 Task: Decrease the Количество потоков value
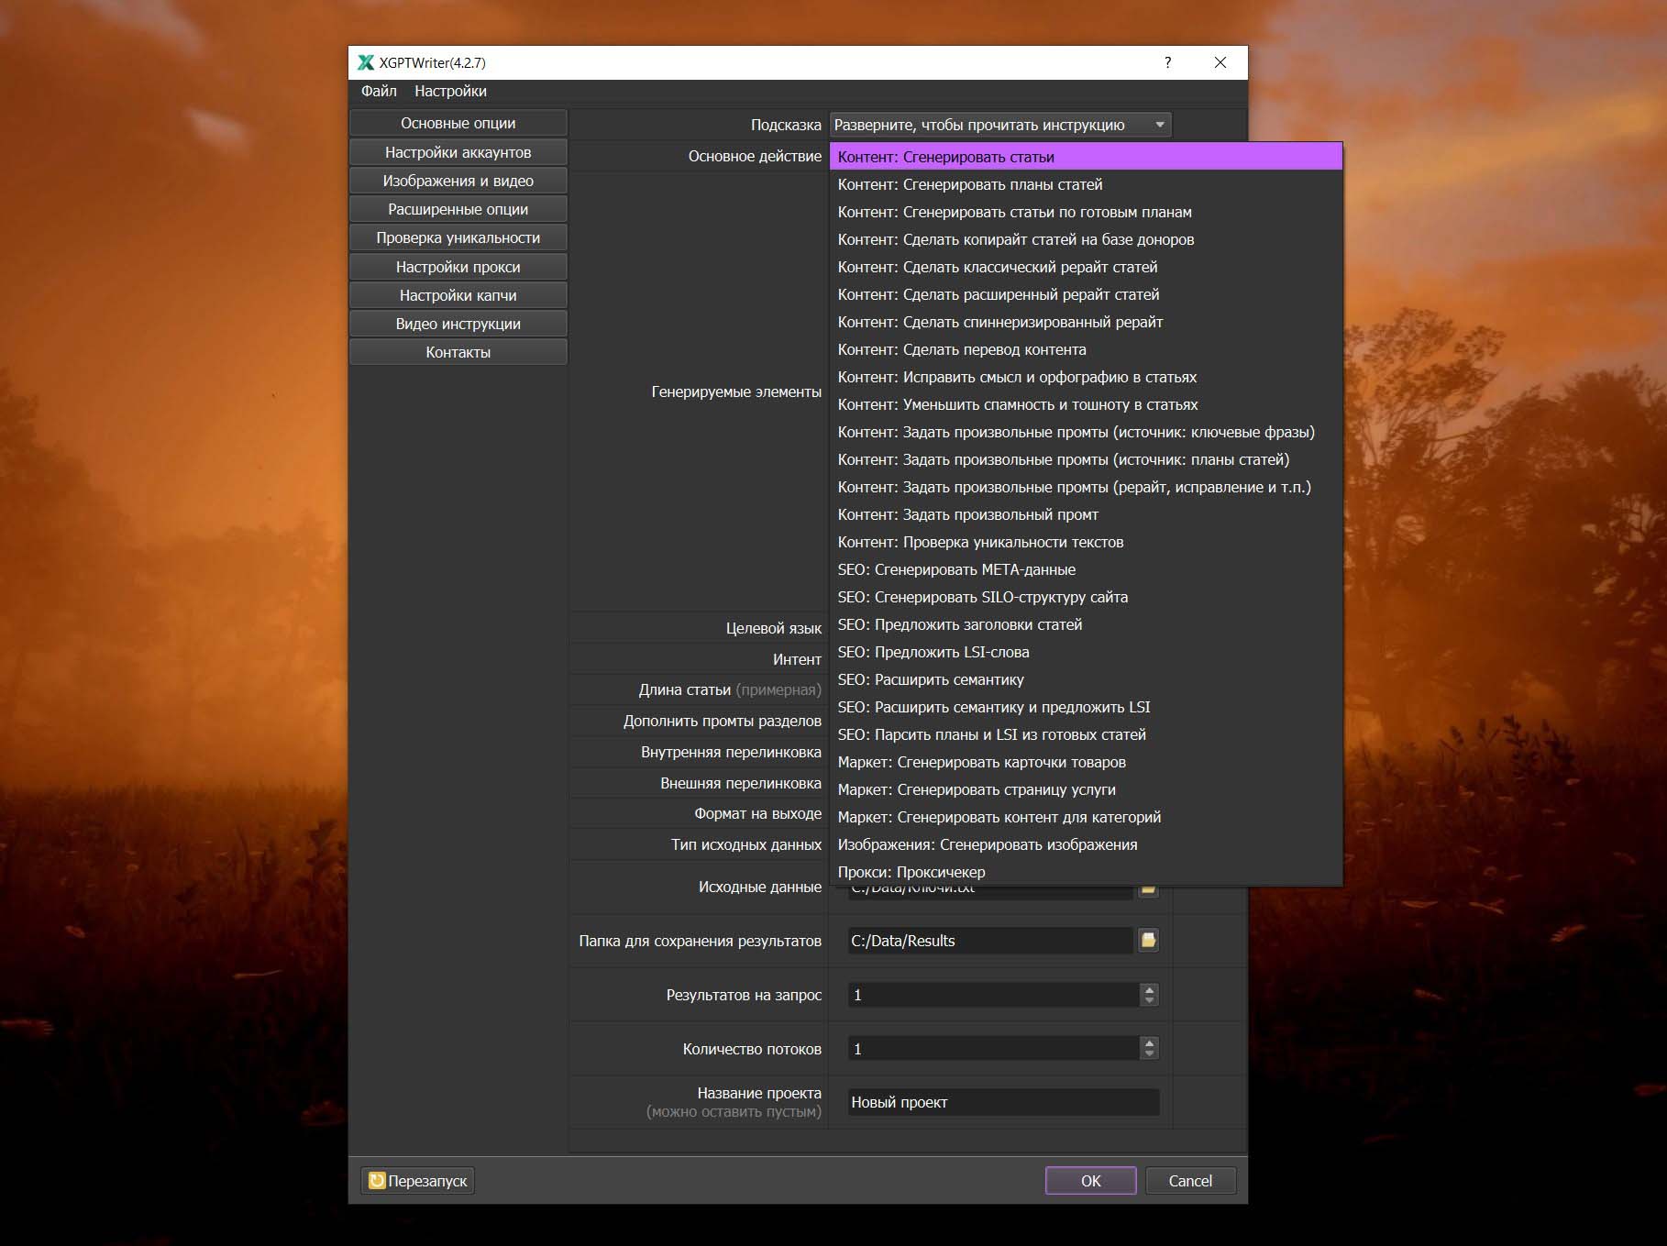coord(1149,1054)
